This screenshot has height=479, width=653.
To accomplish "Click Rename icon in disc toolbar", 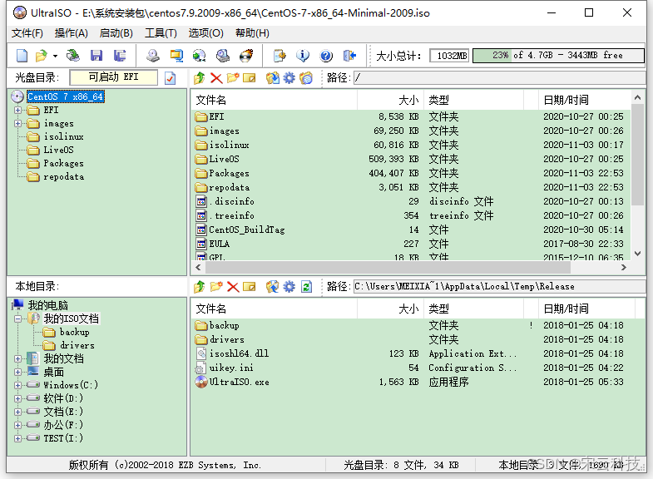I will (x=249, y=78).
